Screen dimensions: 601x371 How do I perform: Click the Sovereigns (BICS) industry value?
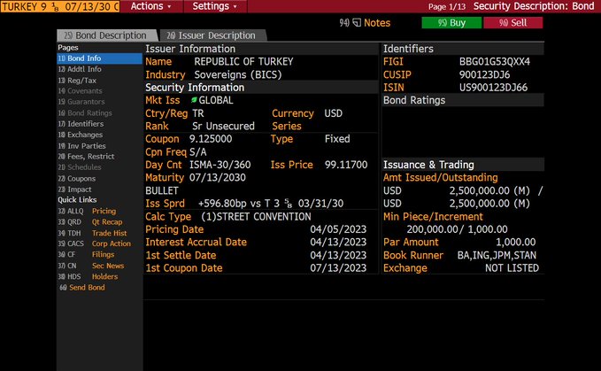pos(238,74)
